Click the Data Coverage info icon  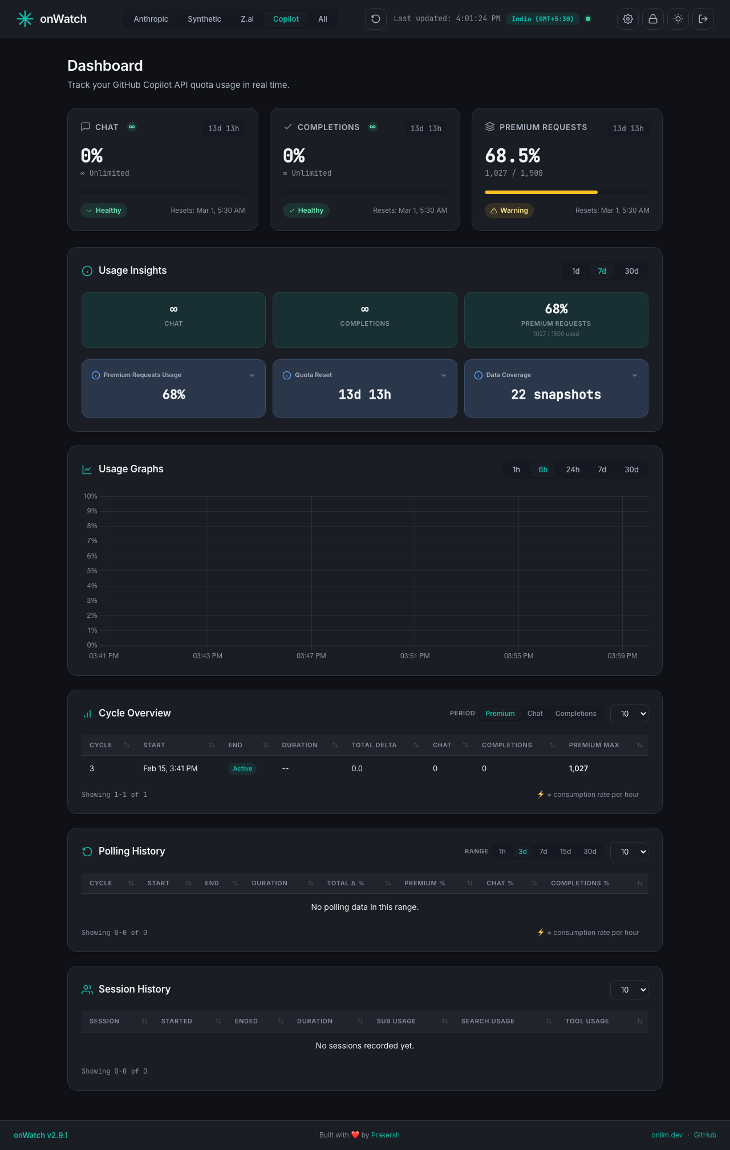click(478, 375)
